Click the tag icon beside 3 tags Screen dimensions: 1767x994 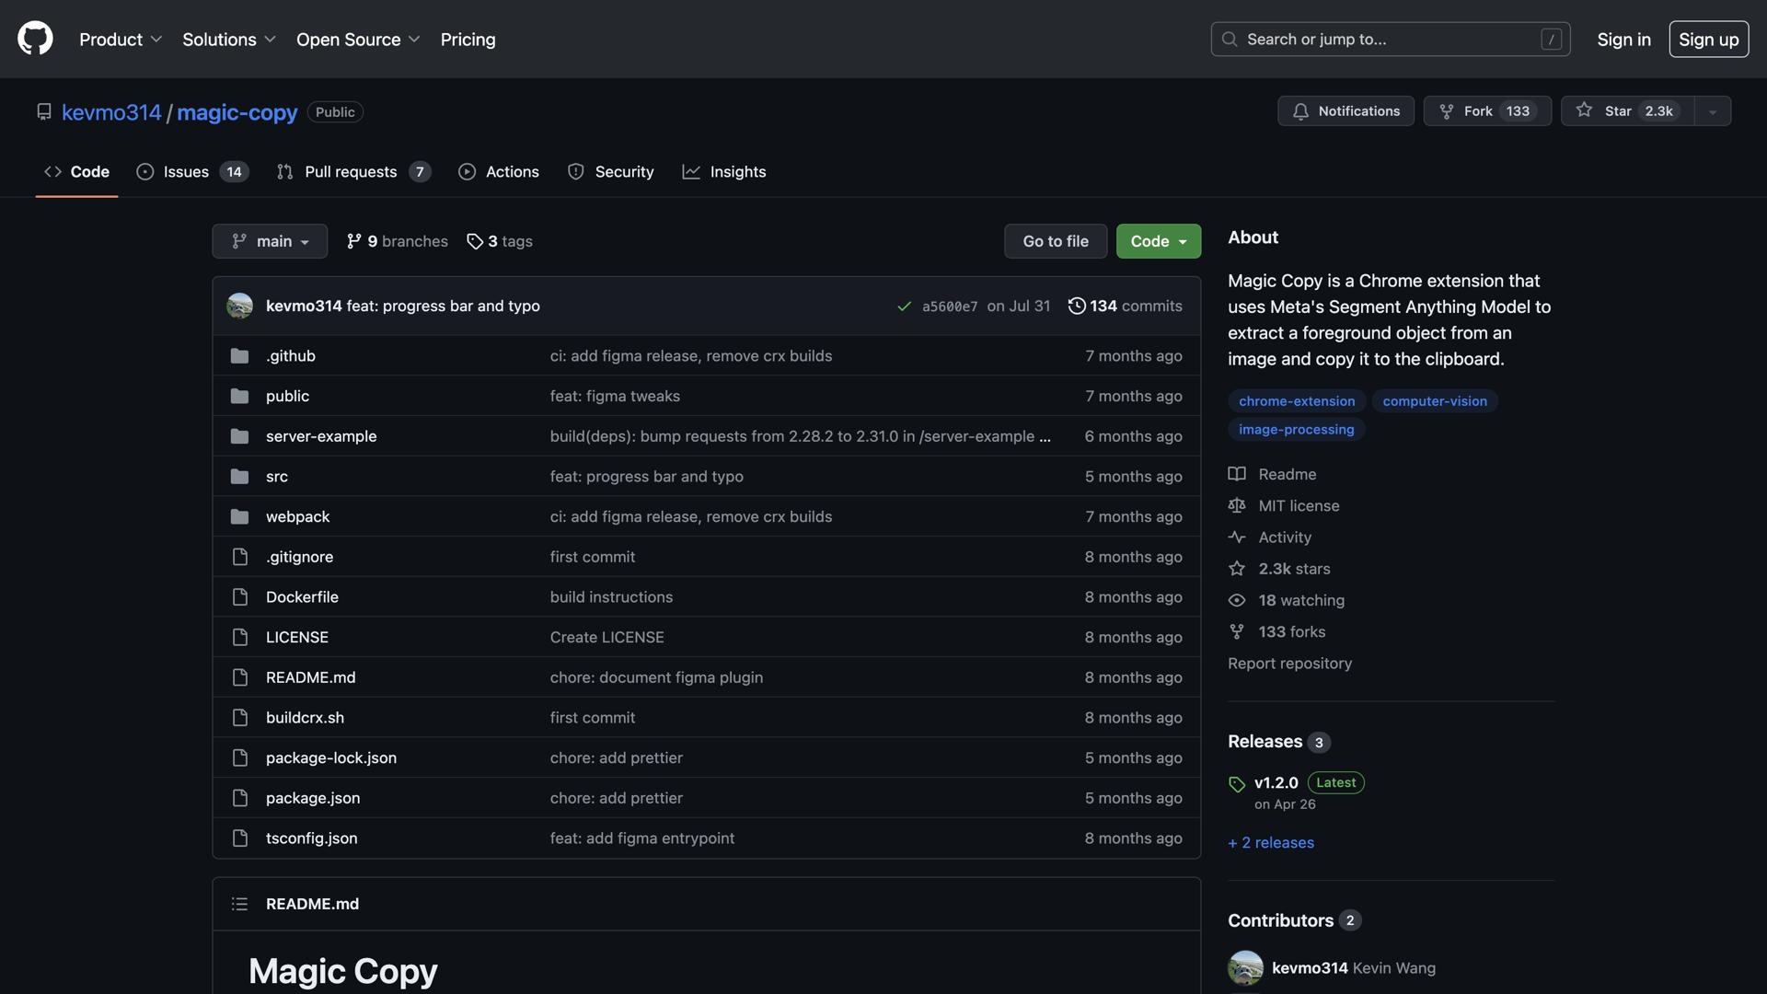(475, 241)
